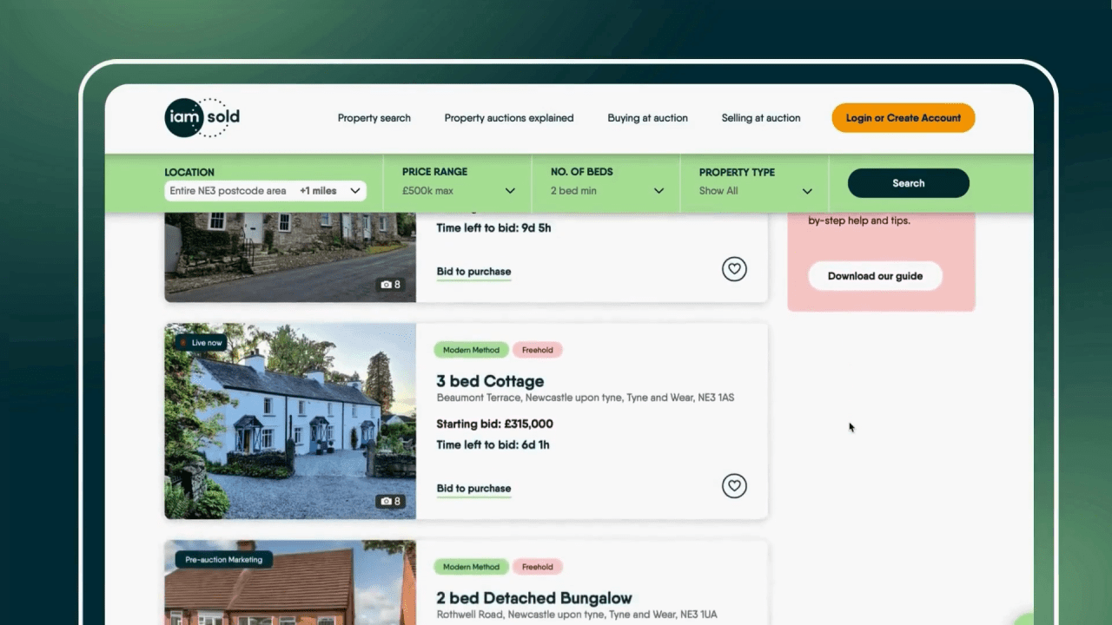Favorite the 3 bed Cottage with heart icon

tap(734, 486)
